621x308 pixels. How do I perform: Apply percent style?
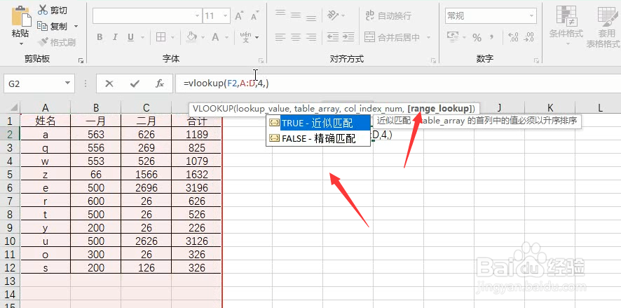tap(477, 38)
